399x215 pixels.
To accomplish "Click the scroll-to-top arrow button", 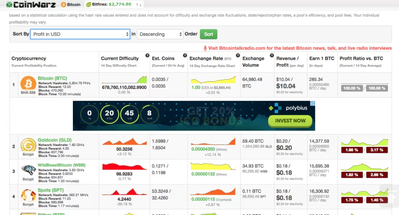I will 388,192.
